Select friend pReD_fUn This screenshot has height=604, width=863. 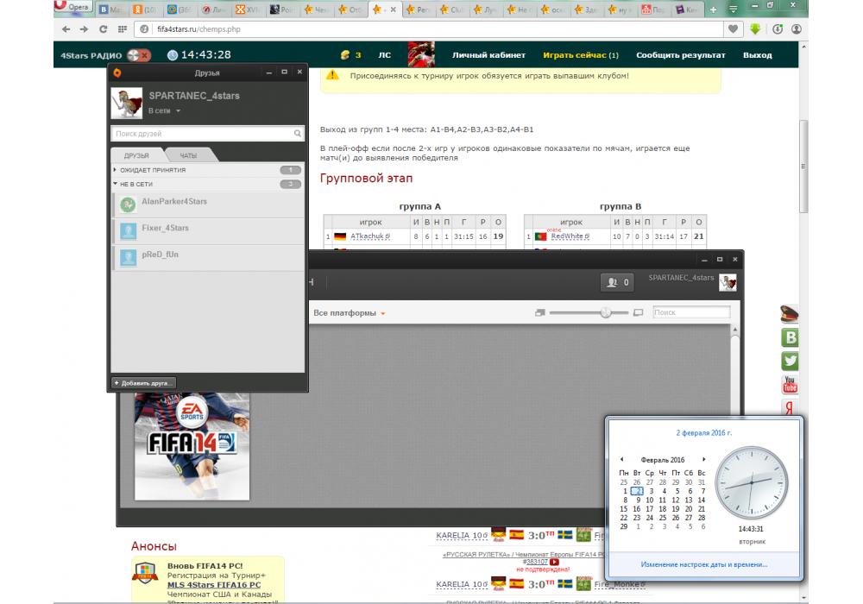coord(209,257)
